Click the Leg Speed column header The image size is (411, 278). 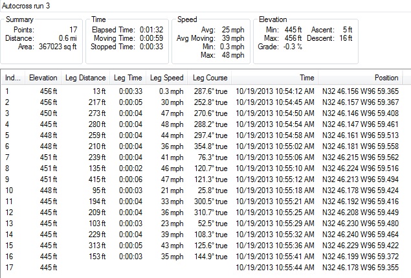tap(167, 78)
